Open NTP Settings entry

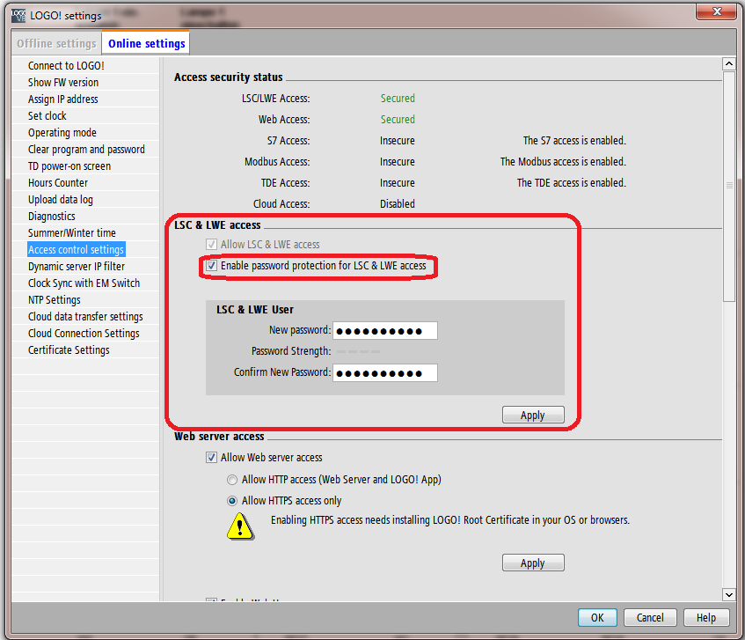(55, 299)
